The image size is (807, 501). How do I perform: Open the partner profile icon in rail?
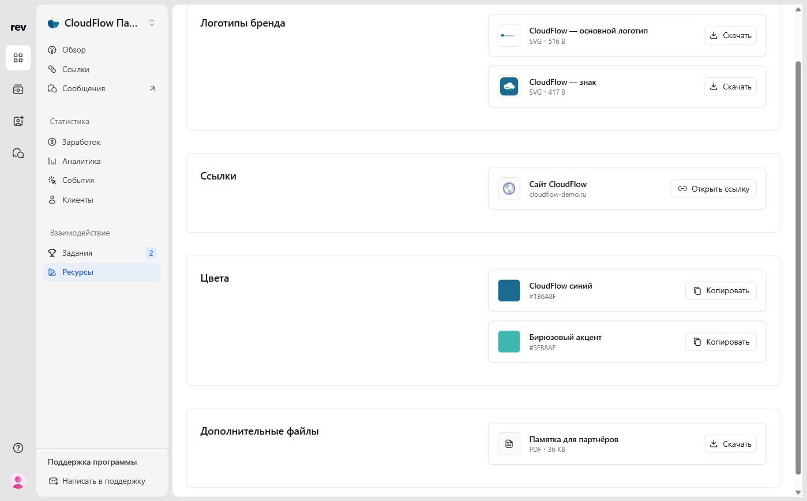(x=18, y=121)
